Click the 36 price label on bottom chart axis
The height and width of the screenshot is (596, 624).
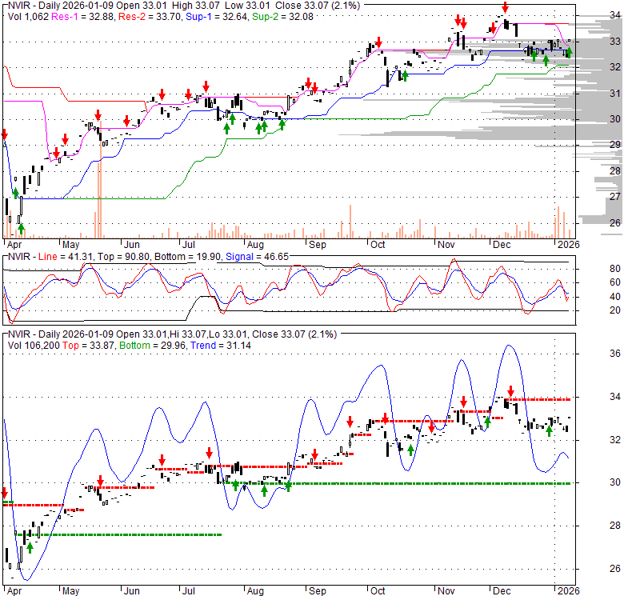click(x=594, y=354)
